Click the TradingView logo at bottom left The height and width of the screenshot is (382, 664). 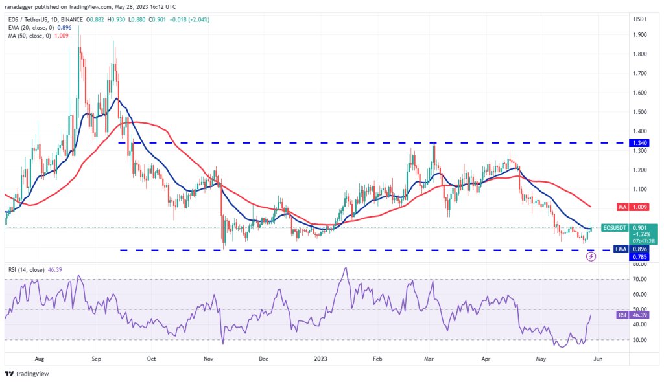27,374
